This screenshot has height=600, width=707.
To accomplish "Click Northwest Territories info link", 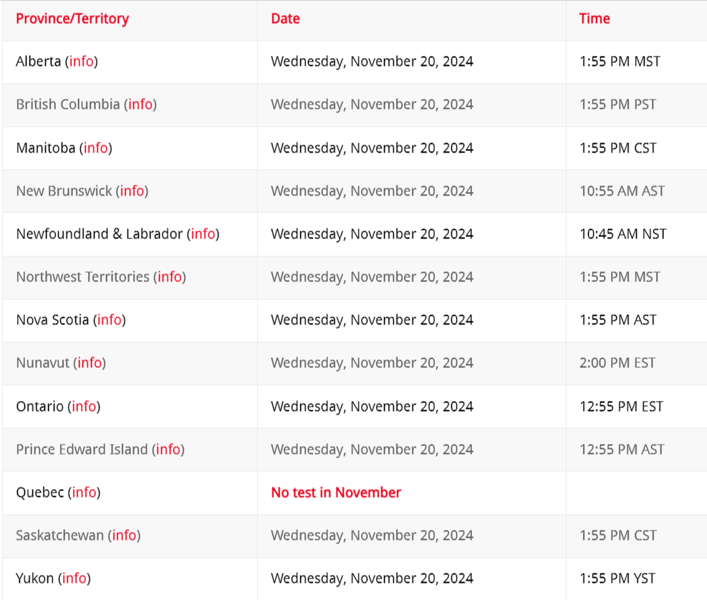I will click(x=169, y=277).
